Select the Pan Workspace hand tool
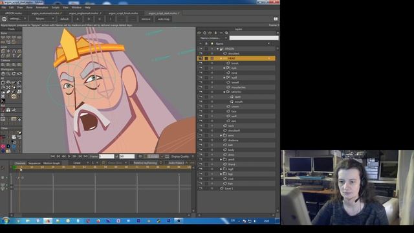 pyautogui.click(x=3, y=74)
